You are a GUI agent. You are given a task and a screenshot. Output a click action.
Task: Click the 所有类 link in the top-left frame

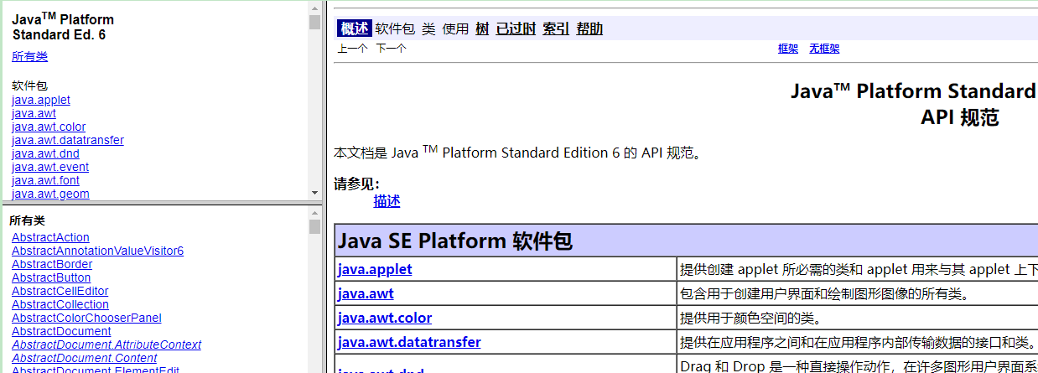click(29, 56)
